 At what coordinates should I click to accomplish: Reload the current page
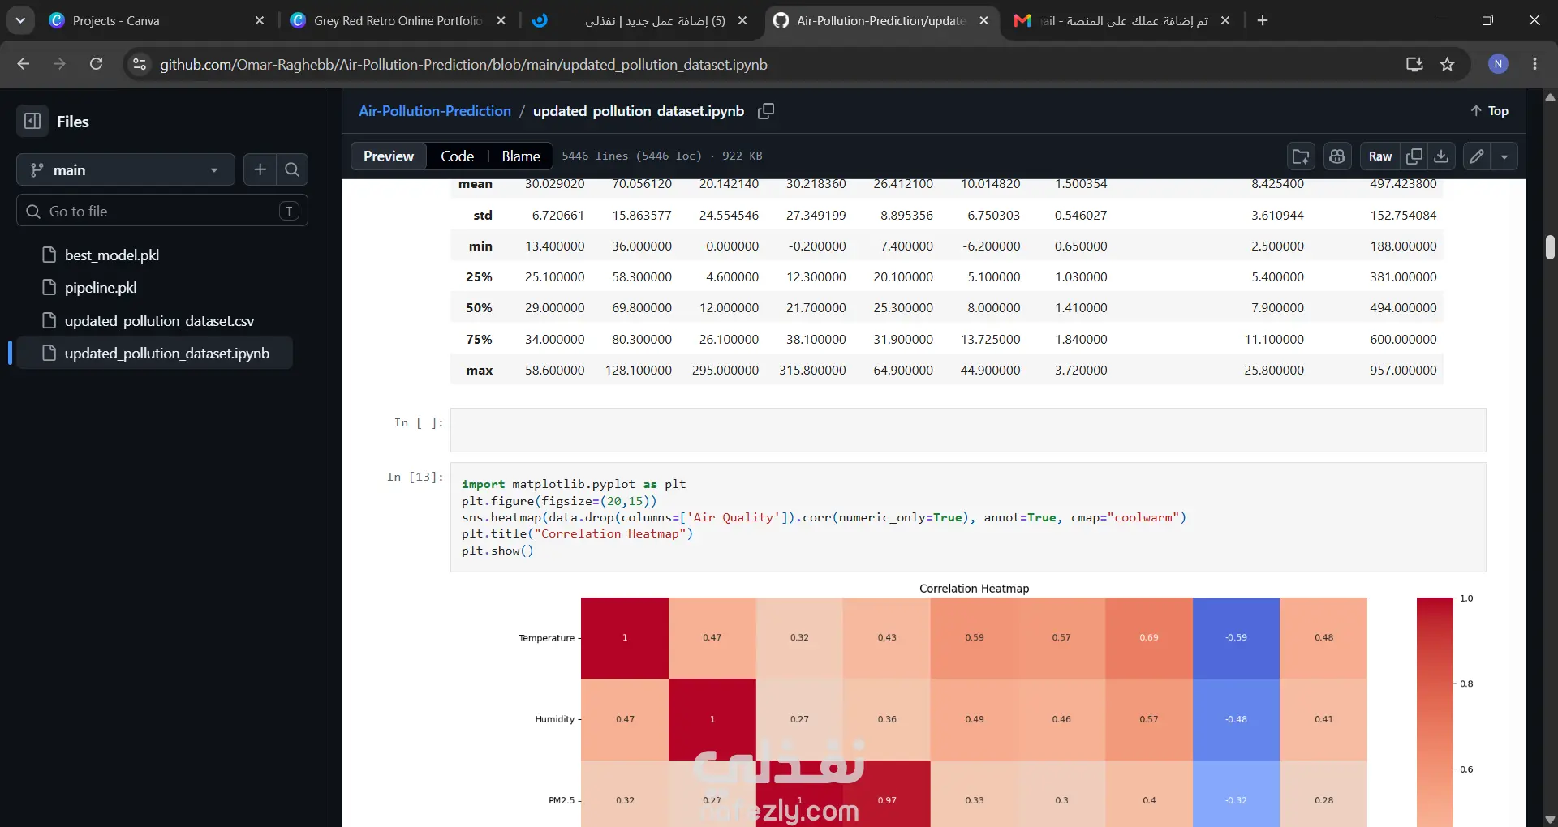pyautogui.click(x=96, y=64)
